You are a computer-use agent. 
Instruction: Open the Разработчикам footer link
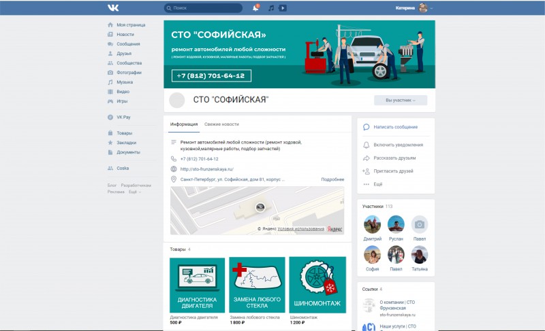tap(136, 186)
